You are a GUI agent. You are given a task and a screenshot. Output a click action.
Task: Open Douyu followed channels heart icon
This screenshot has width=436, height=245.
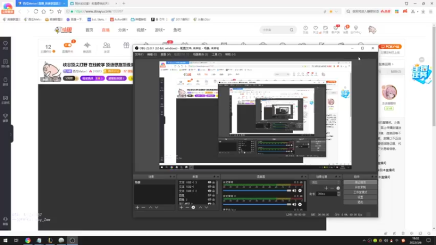pyautogui.click(x=316, y=29)
